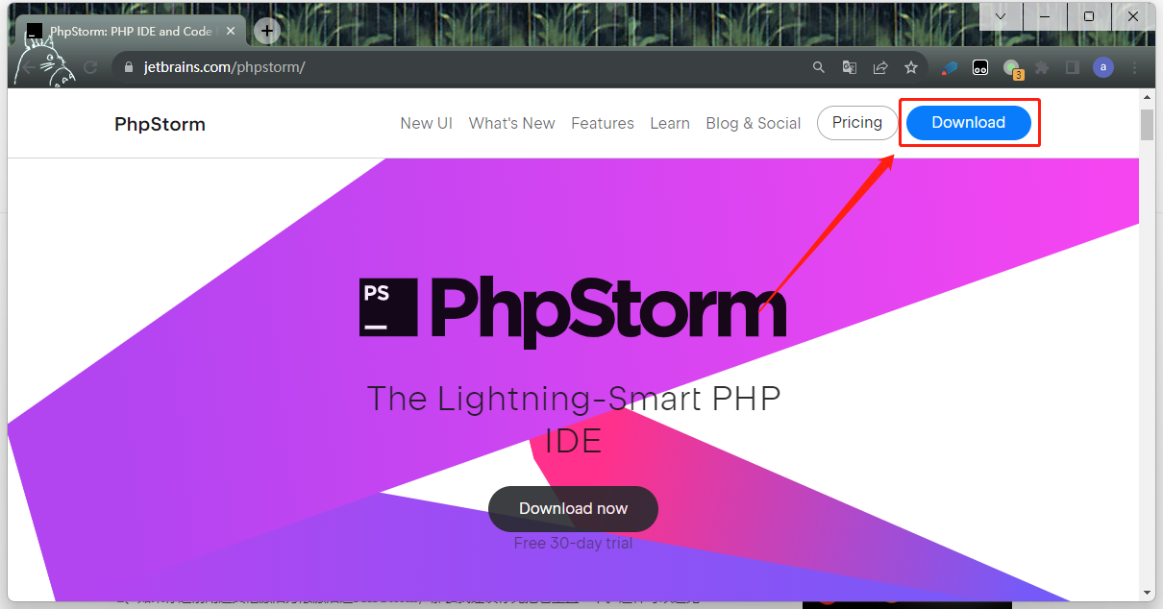The width and height of the screenshot is (1163, 609).
Task: Go to the What's New page
Action: (x=511, y=123)
